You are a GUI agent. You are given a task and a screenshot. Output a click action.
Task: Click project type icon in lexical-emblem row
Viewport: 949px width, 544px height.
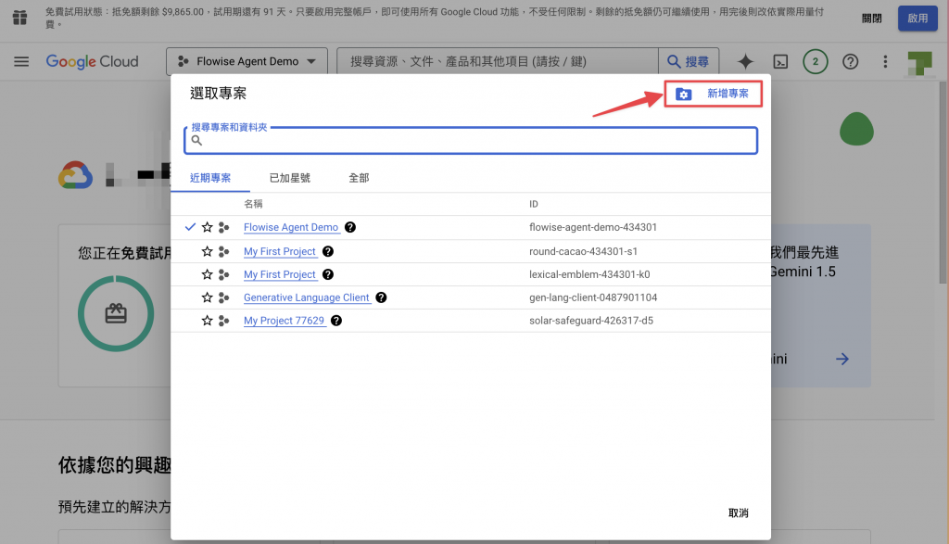pyautogui.click(x=224, y=274)
